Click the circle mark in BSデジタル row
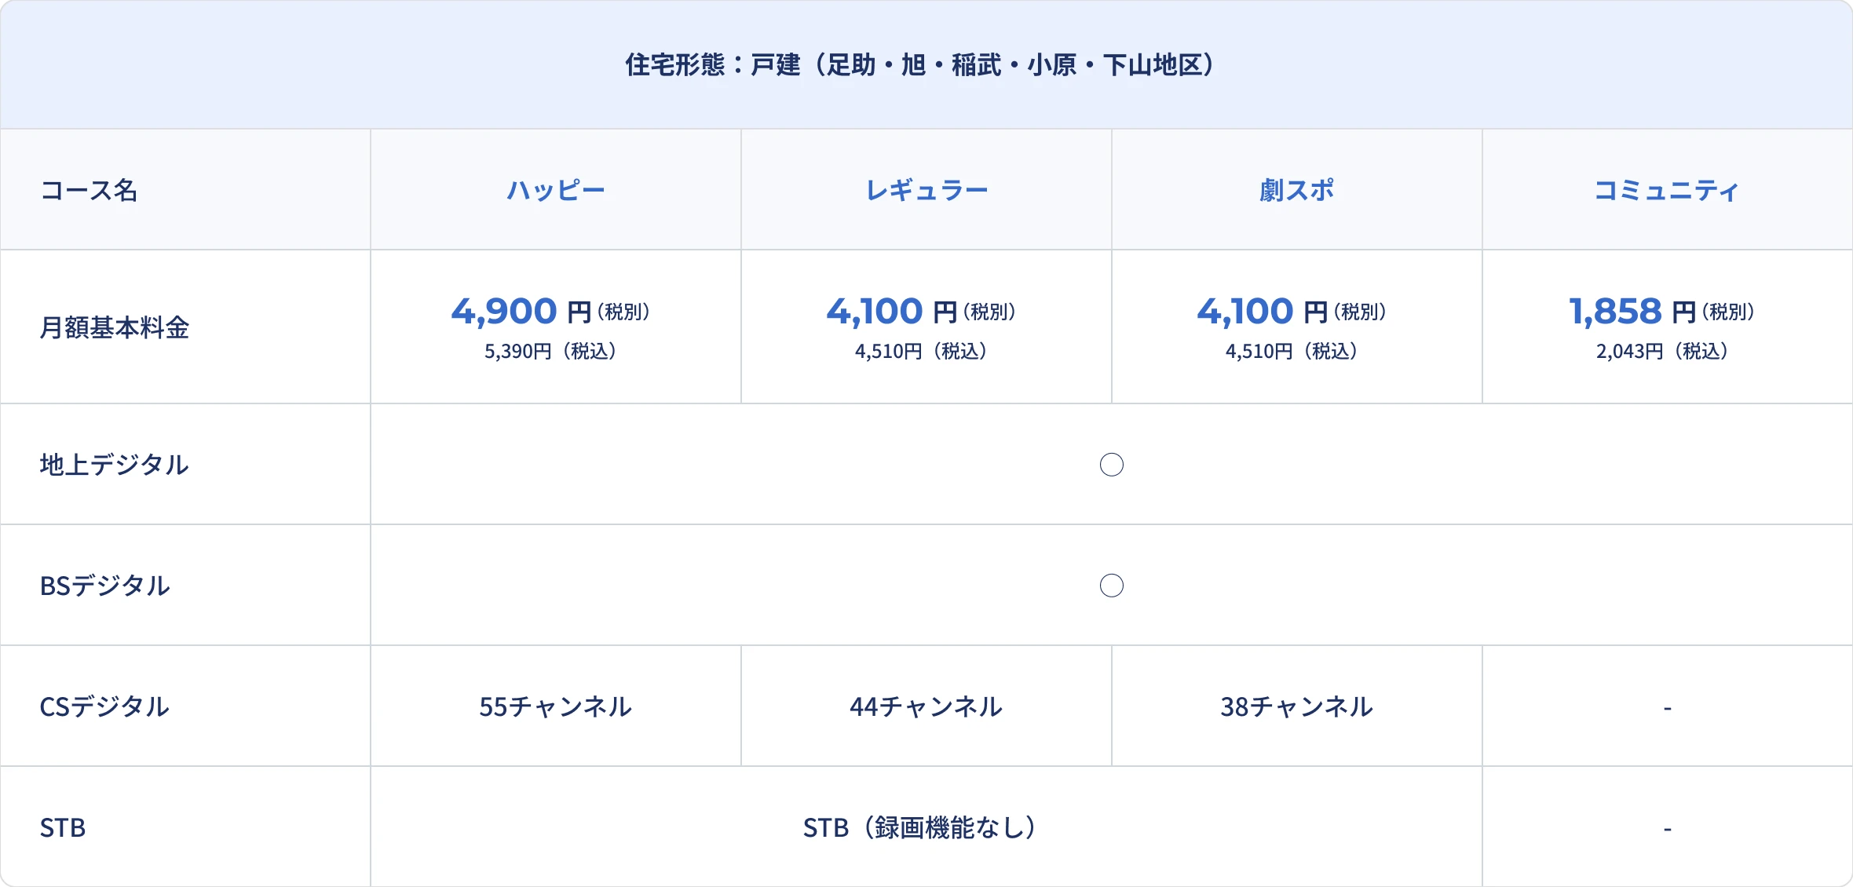The height and width of the screenshot is (887, 1853). coord(1111,586)
